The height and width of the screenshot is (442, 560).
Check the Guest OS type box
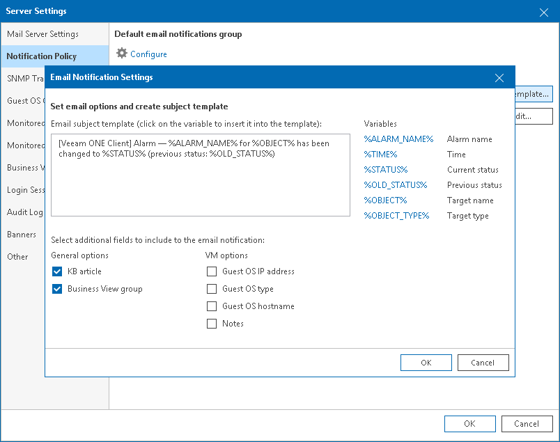tap(212, 288)
